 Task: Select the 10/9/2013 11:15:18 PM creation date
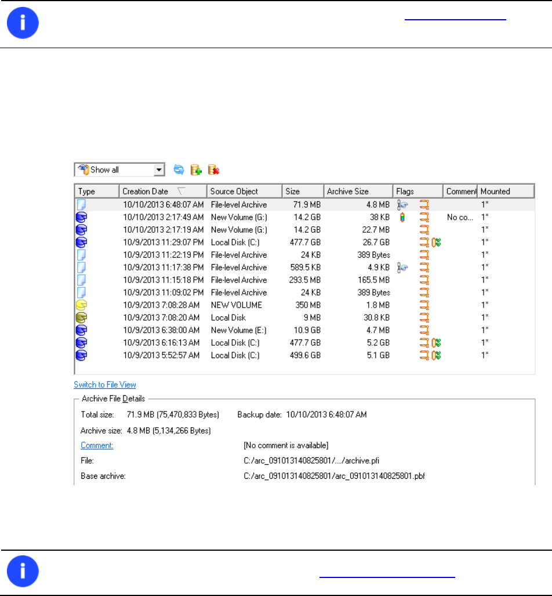click(x=164, y=280)
